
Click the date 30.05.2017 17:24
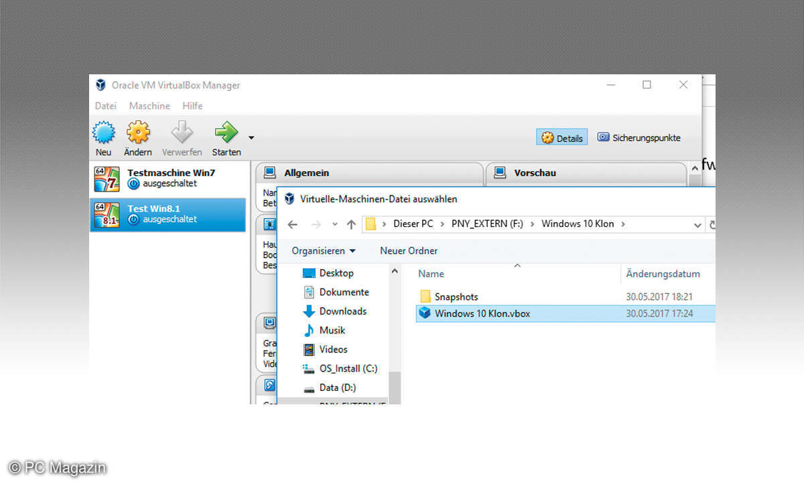(659, 313)
